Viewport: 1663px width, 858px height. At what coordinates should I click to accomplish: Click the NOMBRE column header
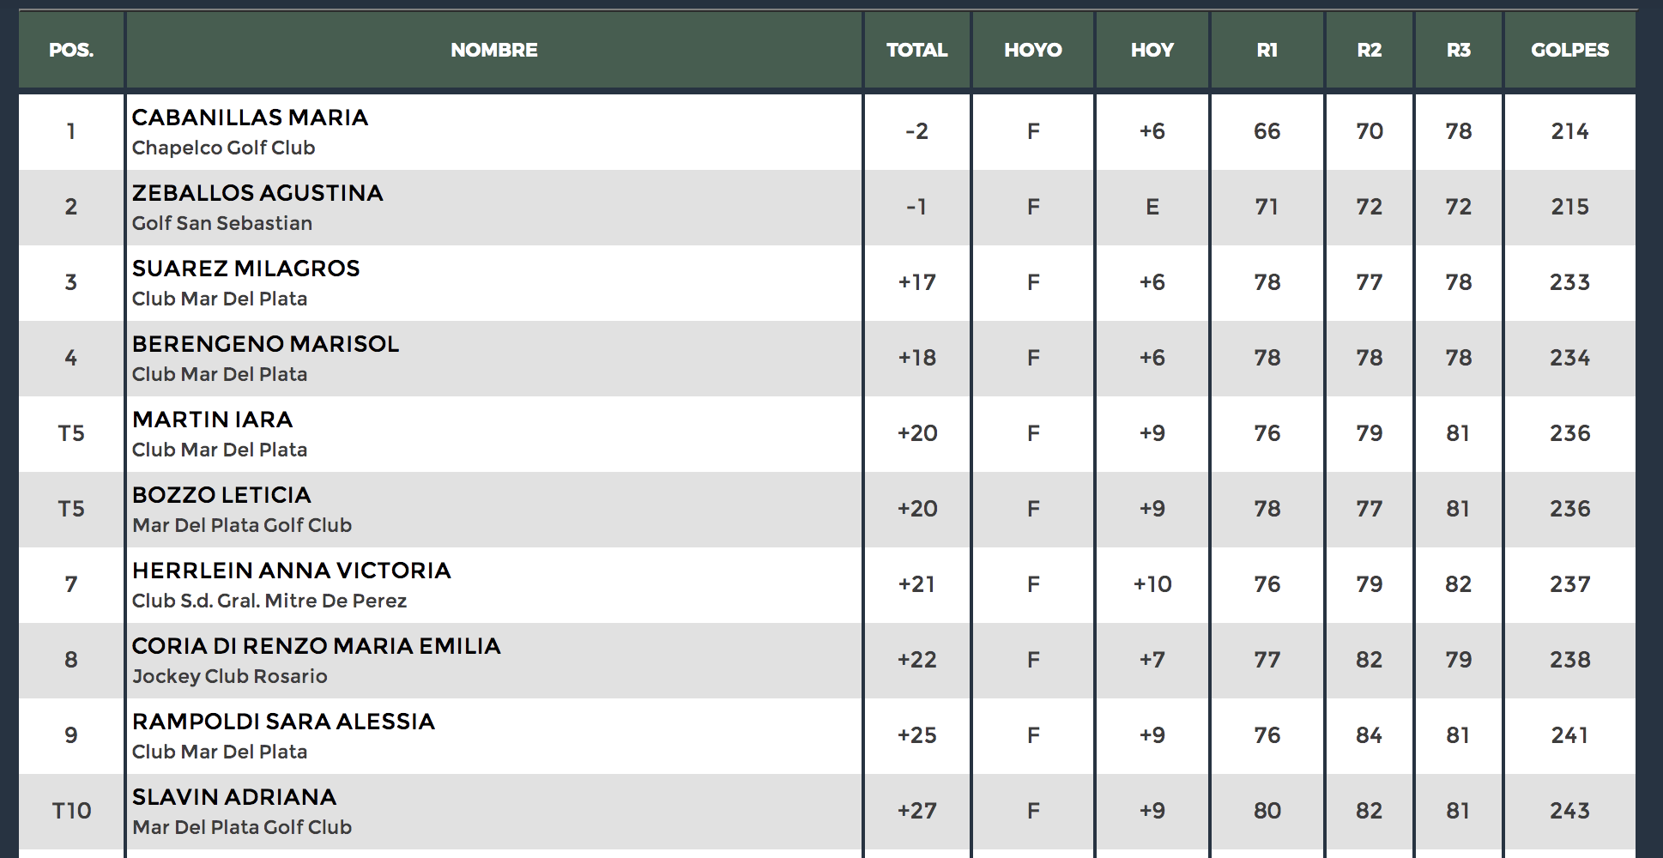click(494, 50)
